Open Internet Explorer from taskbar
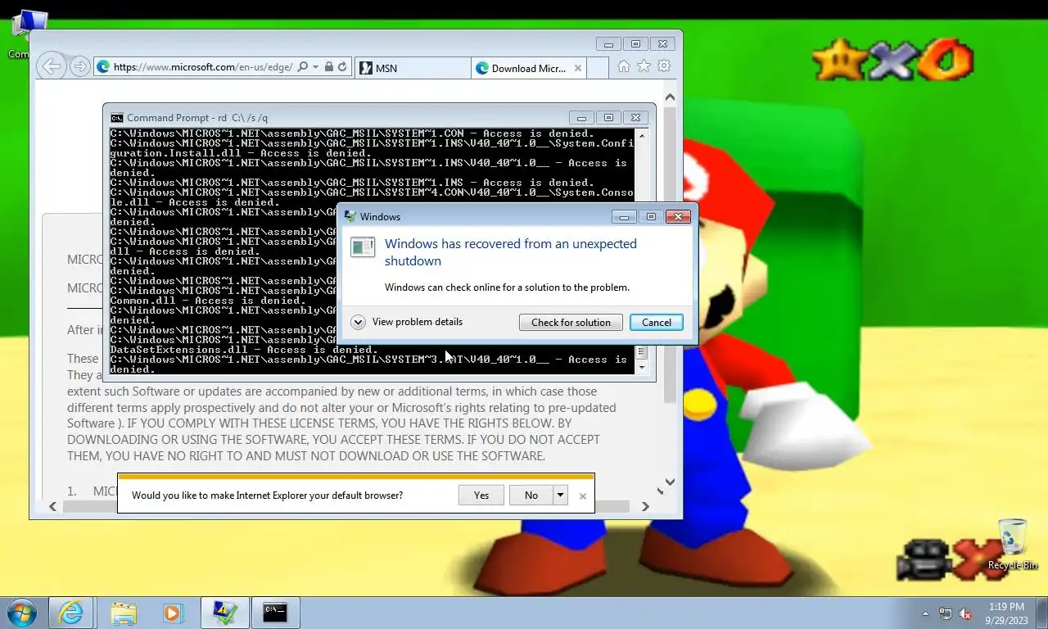This screenshot has height=629, width=1048. tap(71, 612)
